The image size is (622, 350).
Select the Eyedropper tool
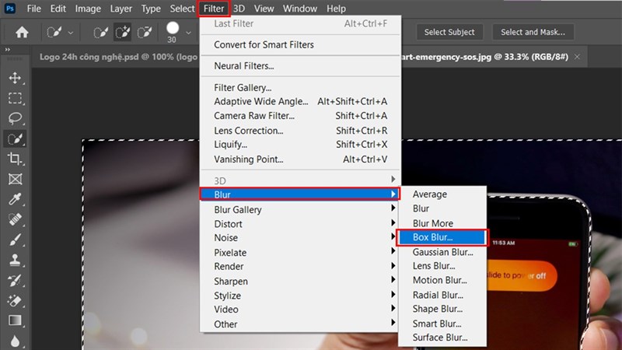tap(15, 199)
